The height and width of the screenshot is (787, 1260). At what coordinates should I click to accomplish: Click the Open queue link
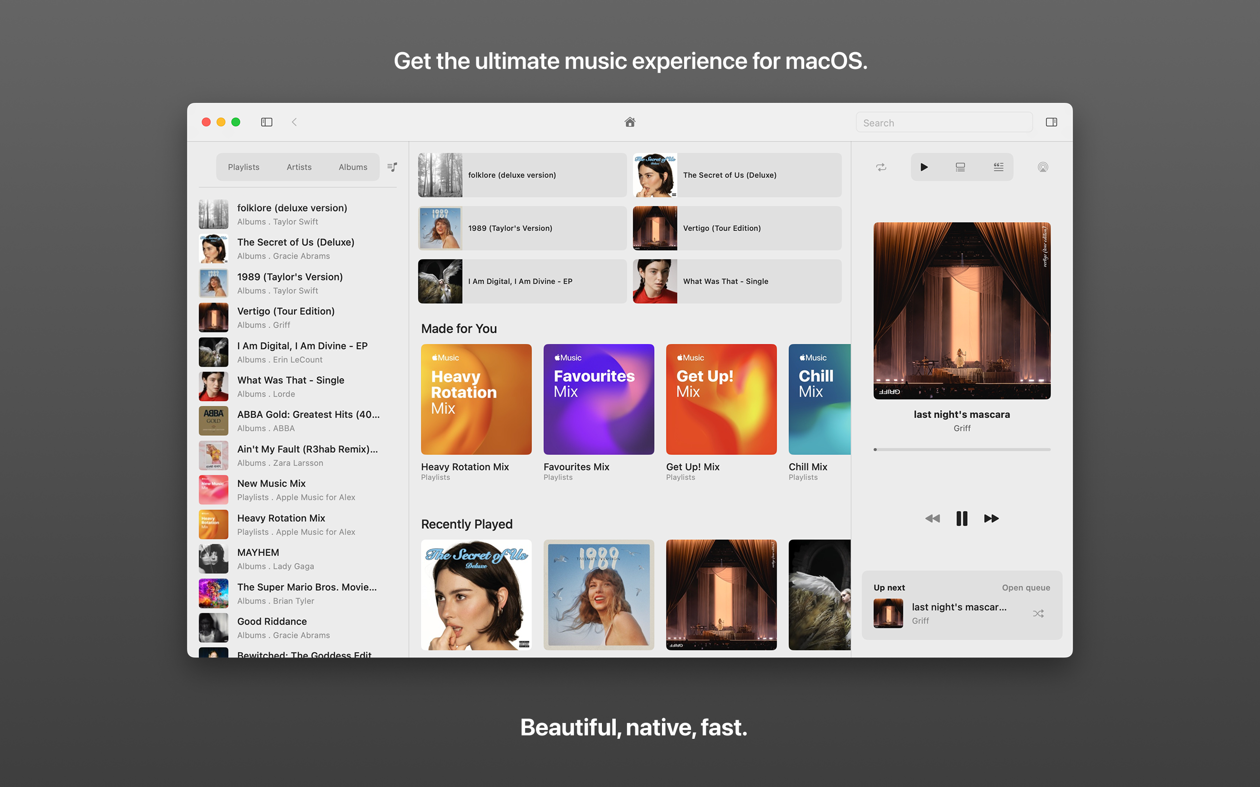pyautogui.click(x=1025, y=588)
